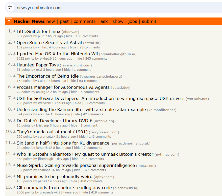Click the bryankeller.github.io site link
The height and width of the screenshot is (196, 222).
click(x=118, y=54)
